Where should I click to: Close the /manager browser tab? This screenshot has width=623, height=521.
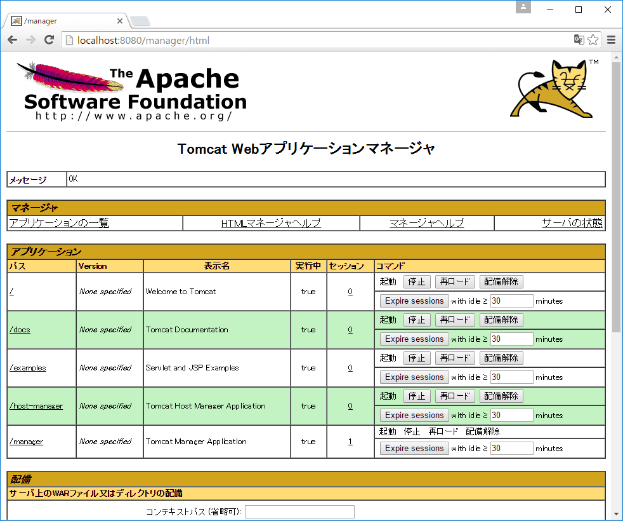point(120,21)
